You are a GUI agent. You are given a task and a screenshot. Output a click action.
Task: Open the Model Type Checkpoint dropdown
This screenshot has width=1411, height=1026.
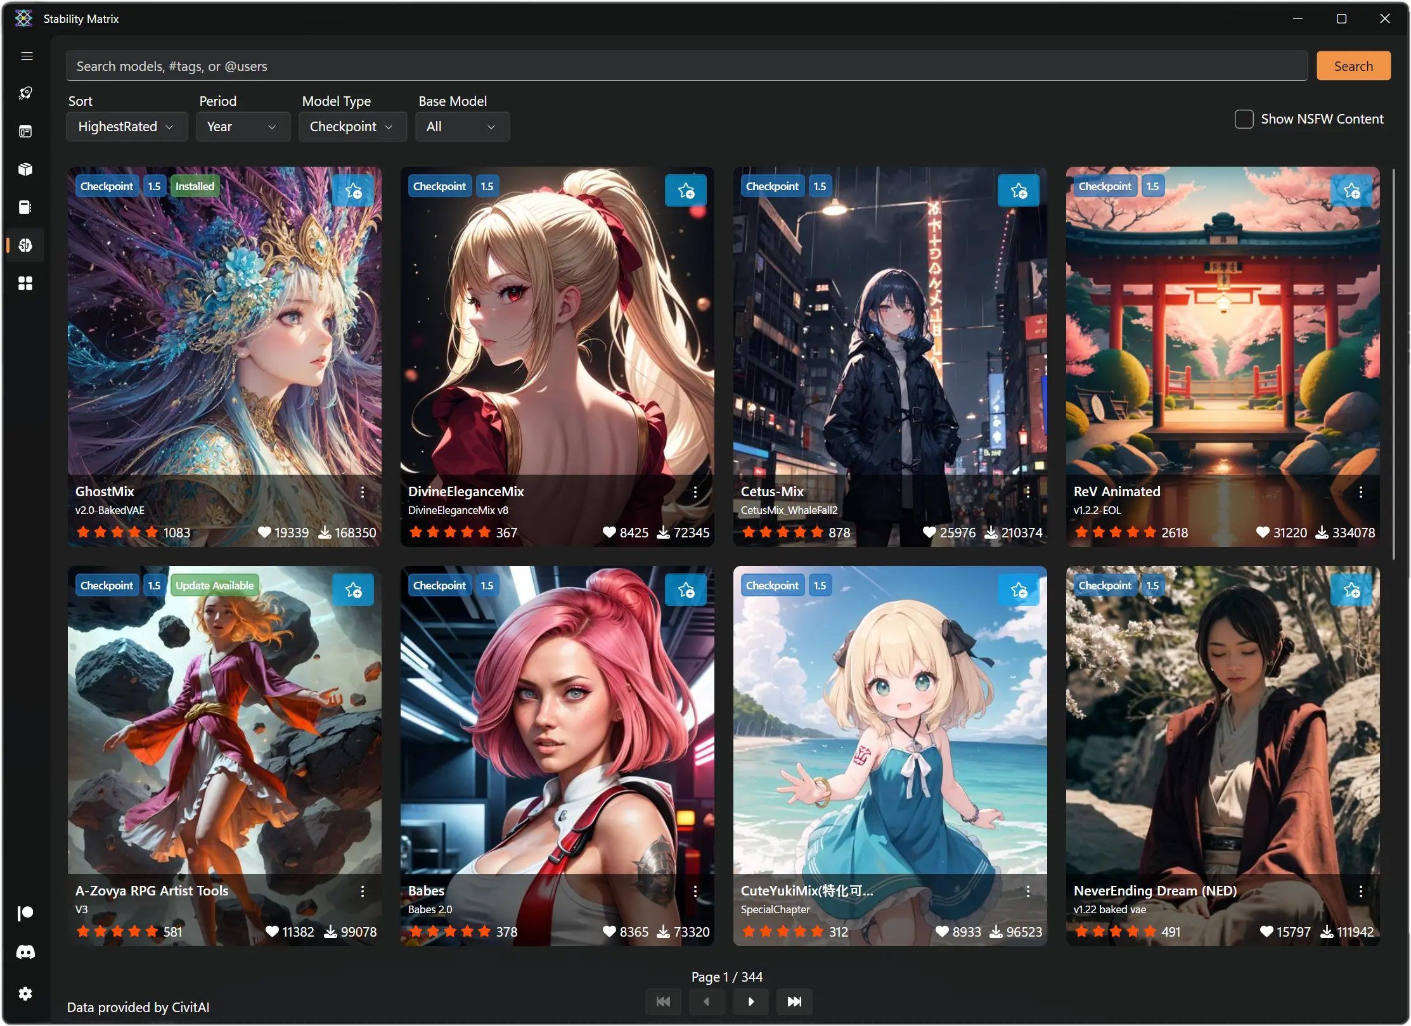[x=352, y=127]
